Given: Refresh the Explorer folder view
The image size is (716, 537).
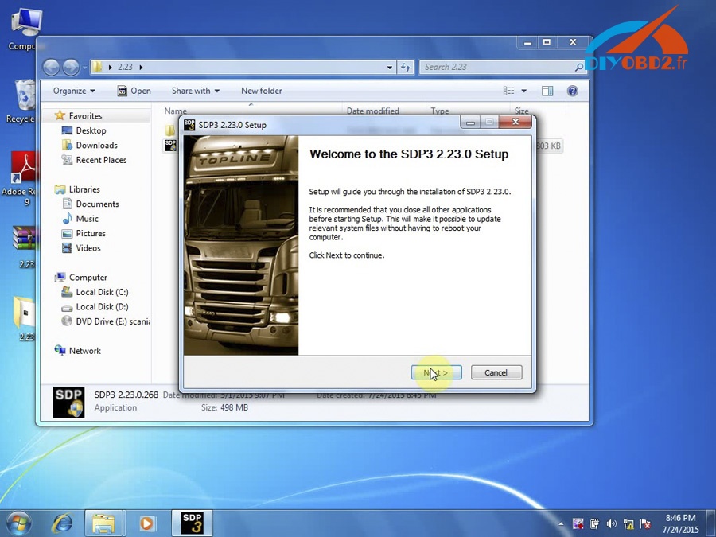Looking at the screenshot, I should 406,67.
